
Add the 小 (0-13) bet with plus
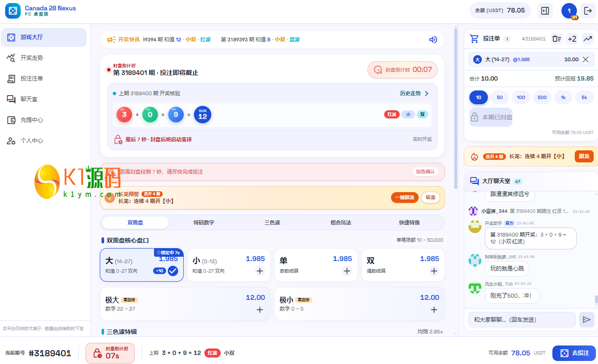click(x=259, y=271)
